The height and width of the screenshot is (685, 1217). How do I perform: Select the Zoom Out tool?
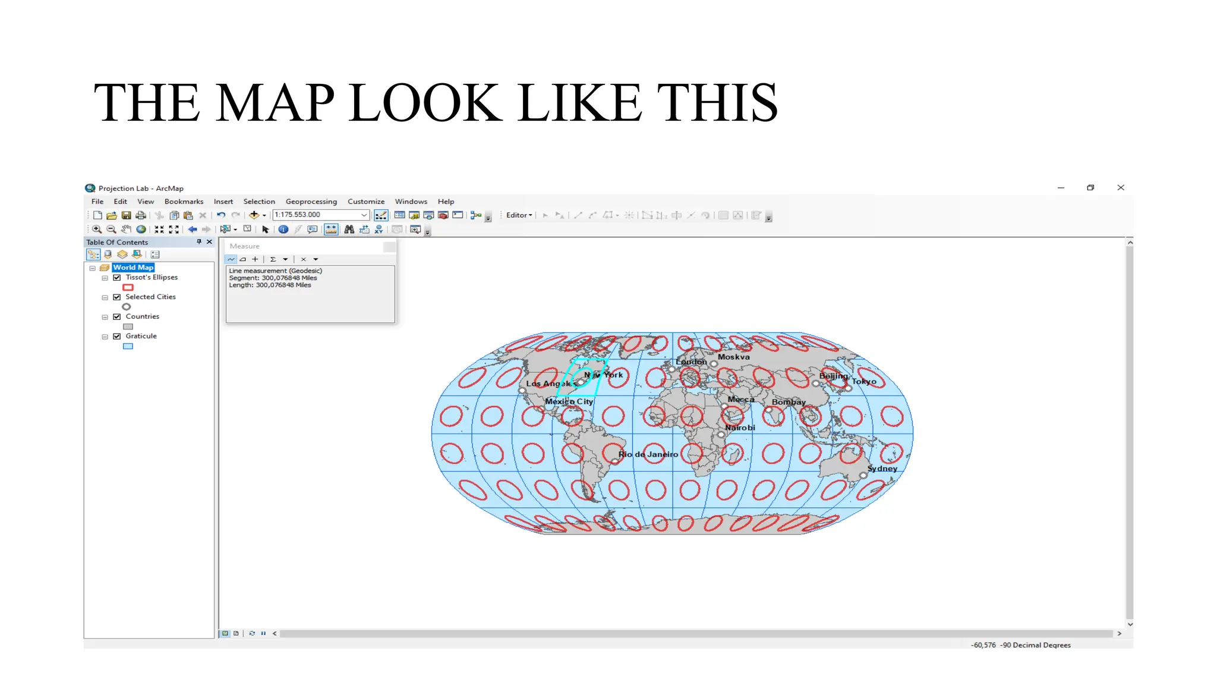click(x=111, y=230)
